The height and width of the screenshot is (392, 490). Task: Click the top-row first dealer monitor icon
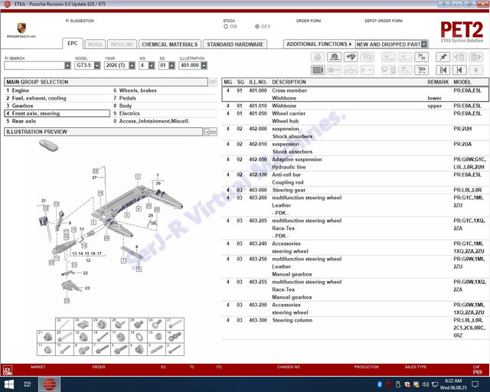coord(388,57)
